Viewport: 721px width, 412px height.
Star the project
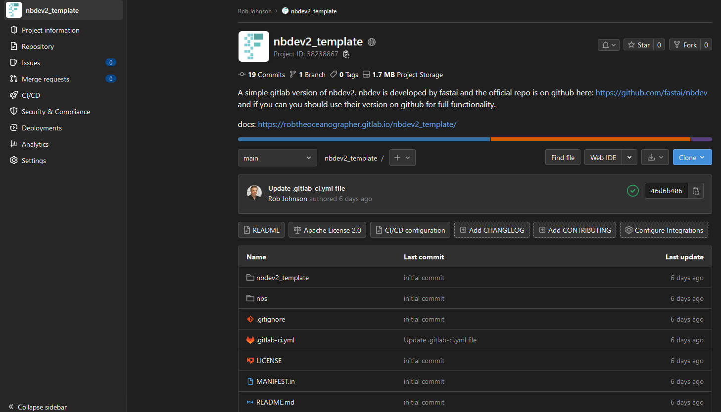[x=638, y=45]
